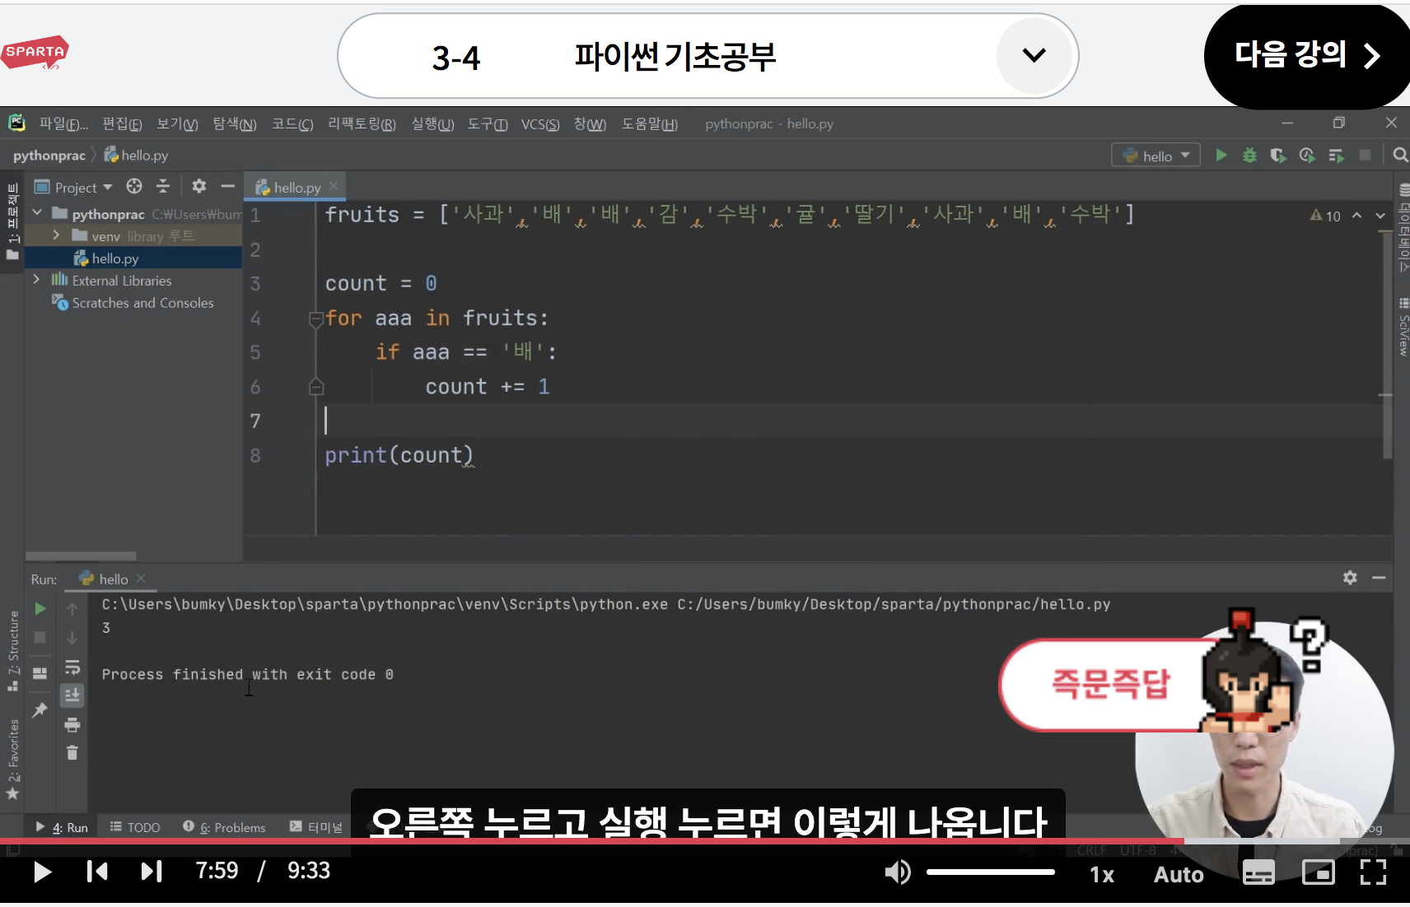Rerun hello from the Run panel
The height and width of the screenshot is (907, 1410).
click(40, 609)
